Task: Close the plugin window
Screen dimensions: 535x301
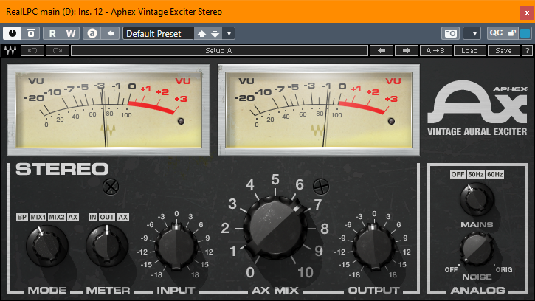Action: pyautogui.click(x=527, y=13)
